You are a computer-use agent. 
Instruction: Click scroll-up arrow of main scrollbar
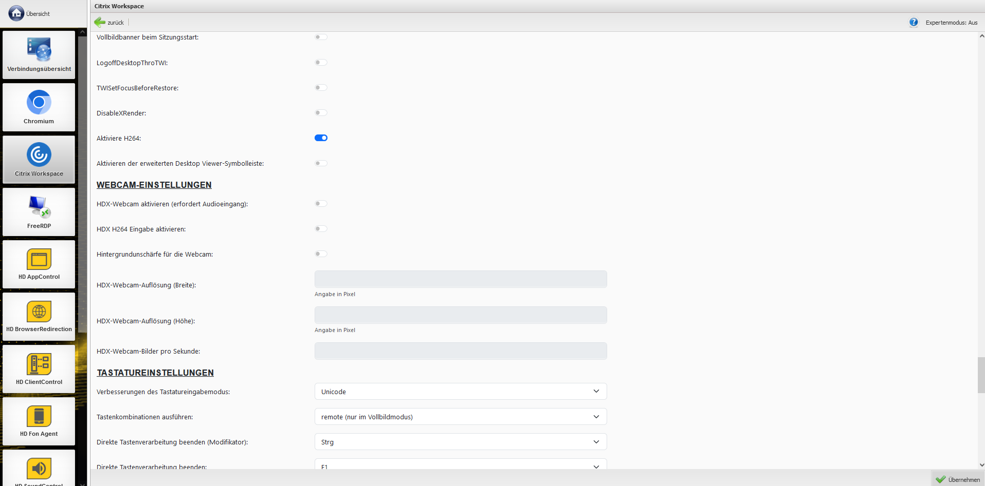coord(981,36)
